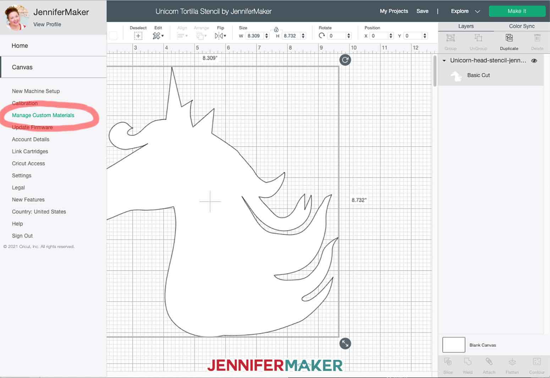Open Update Firmware

point(32,127)
